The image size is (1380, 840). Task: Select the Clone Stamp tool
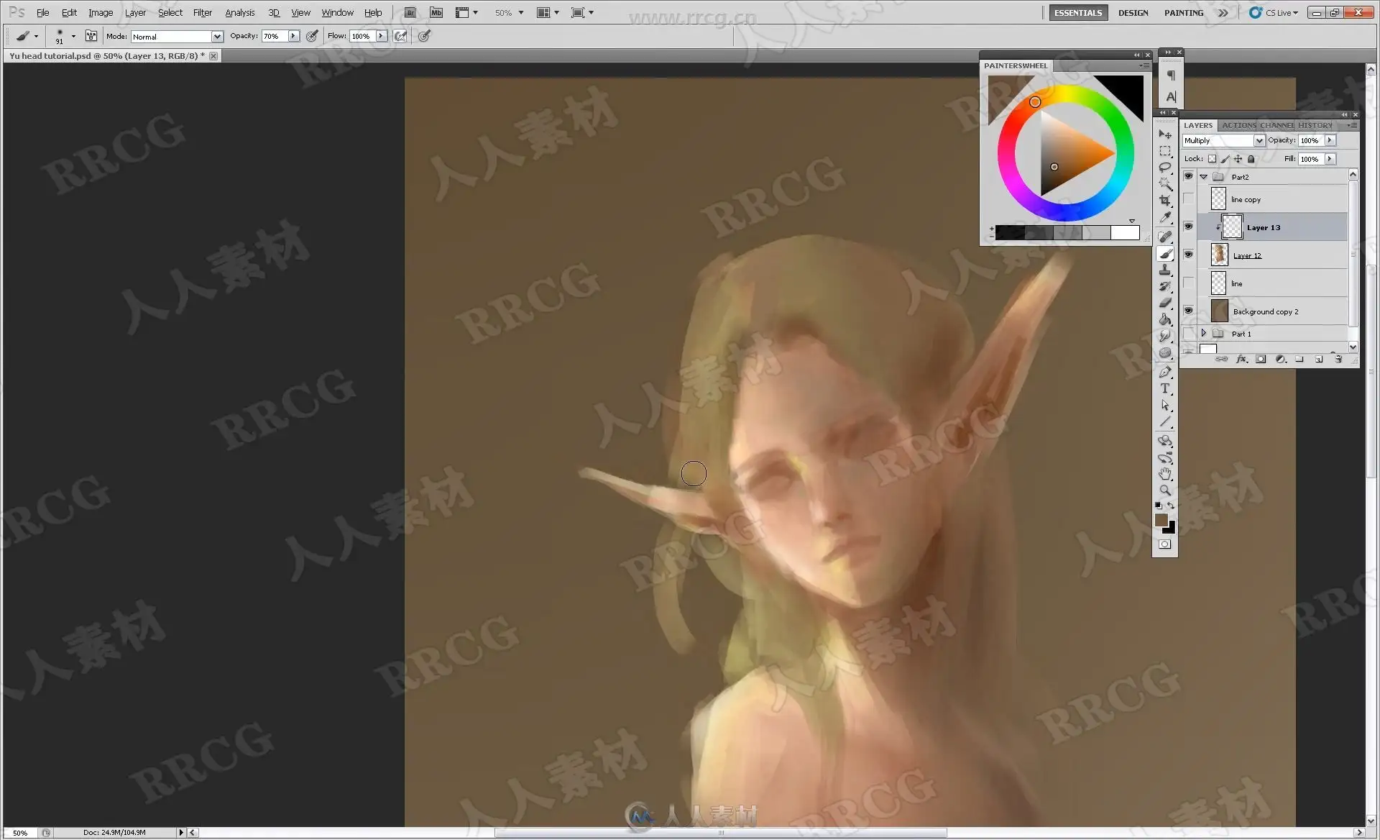pos(1165,270)
